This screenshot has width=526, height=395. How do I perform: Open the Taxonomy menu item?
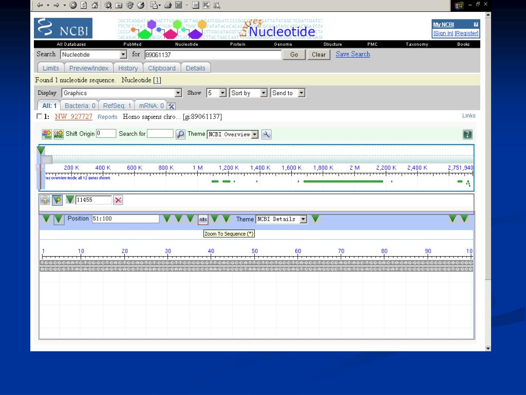417,44
